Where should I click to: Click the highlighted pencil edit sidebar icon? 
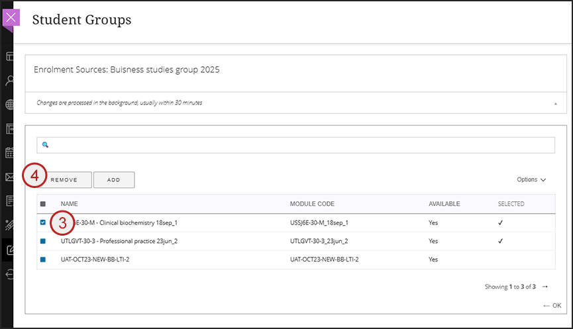(x=10, y=250)
